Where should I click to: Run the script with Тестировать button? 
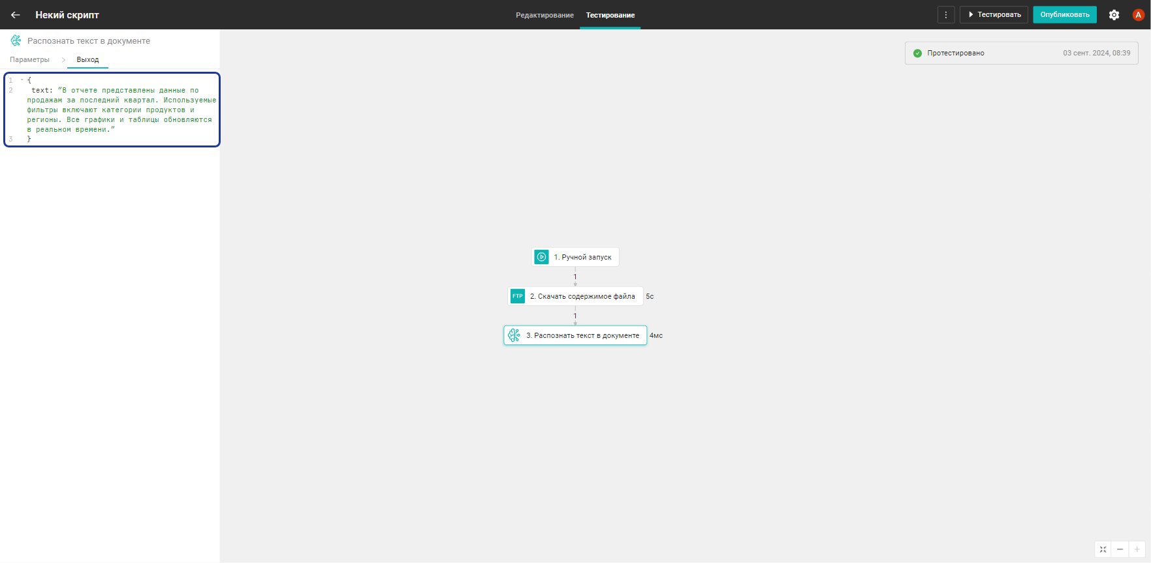coord(994,14)
